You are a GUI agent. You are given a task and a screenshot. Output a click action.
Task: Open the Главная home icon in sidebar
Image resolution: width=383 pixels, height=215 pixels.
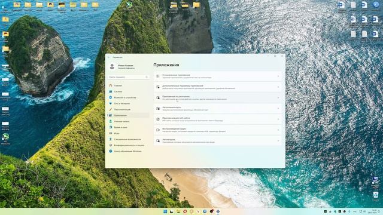111,85
